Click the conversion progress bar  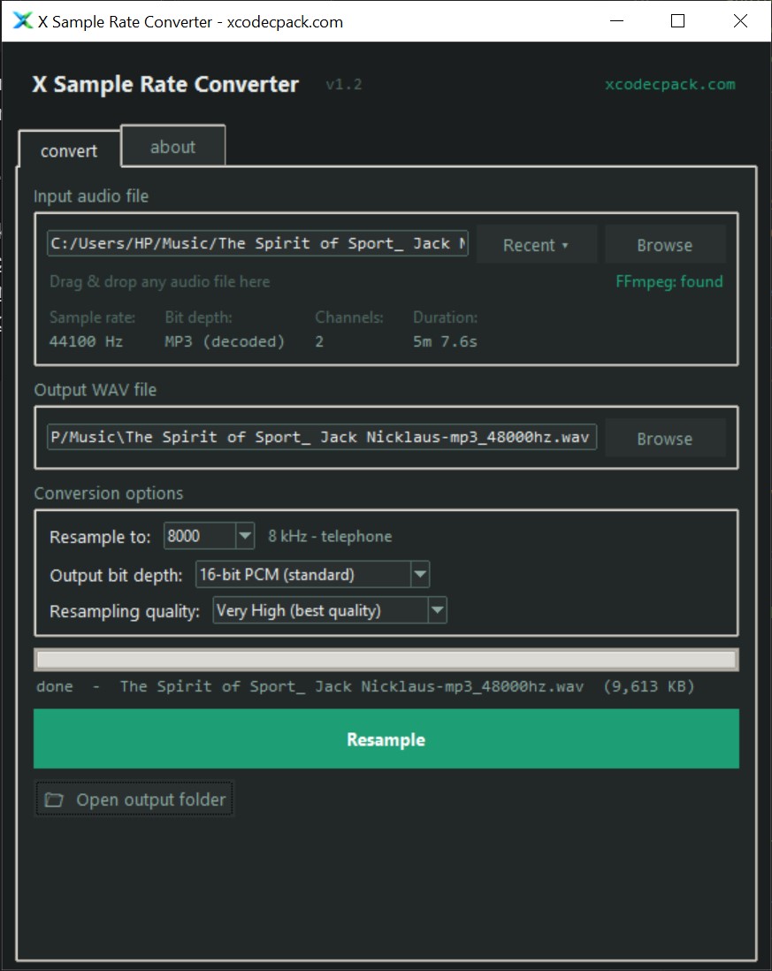[386, 660]
